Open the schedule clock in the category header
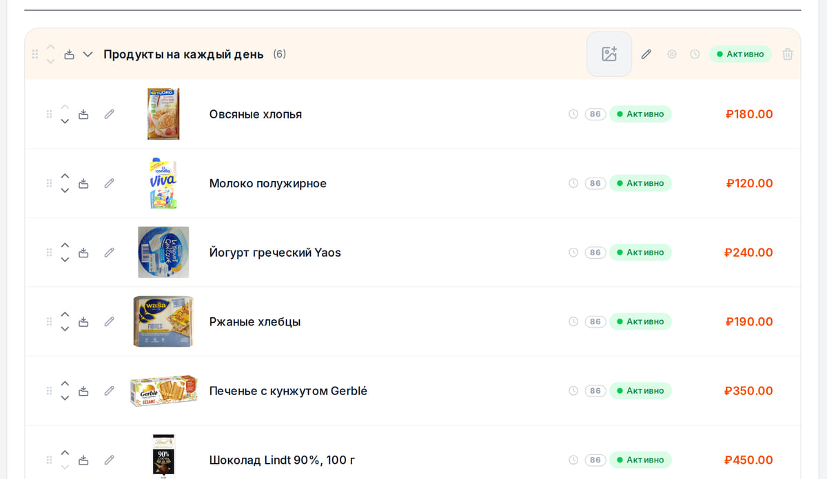 (695, 54)
